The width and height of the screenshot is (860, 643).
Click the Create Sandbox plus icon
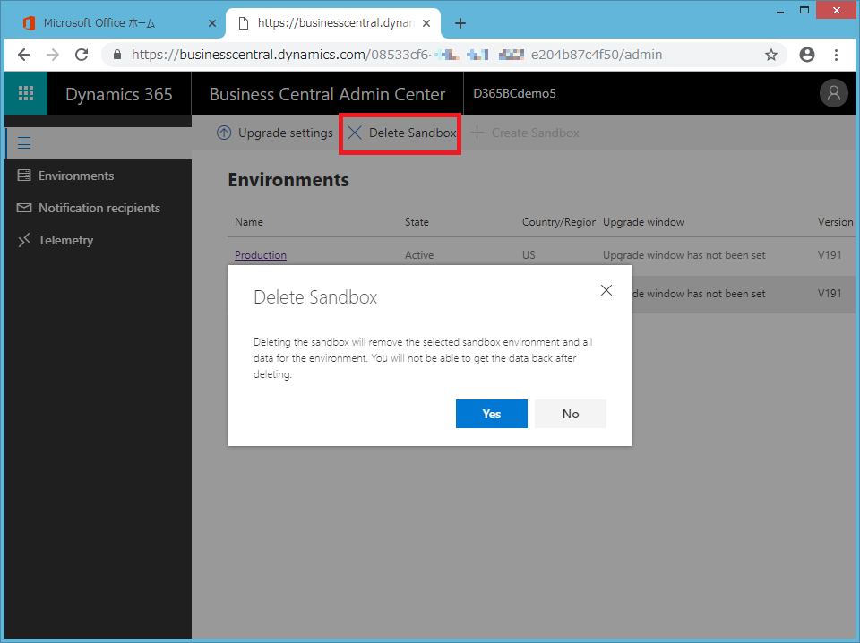click(477, 133)
